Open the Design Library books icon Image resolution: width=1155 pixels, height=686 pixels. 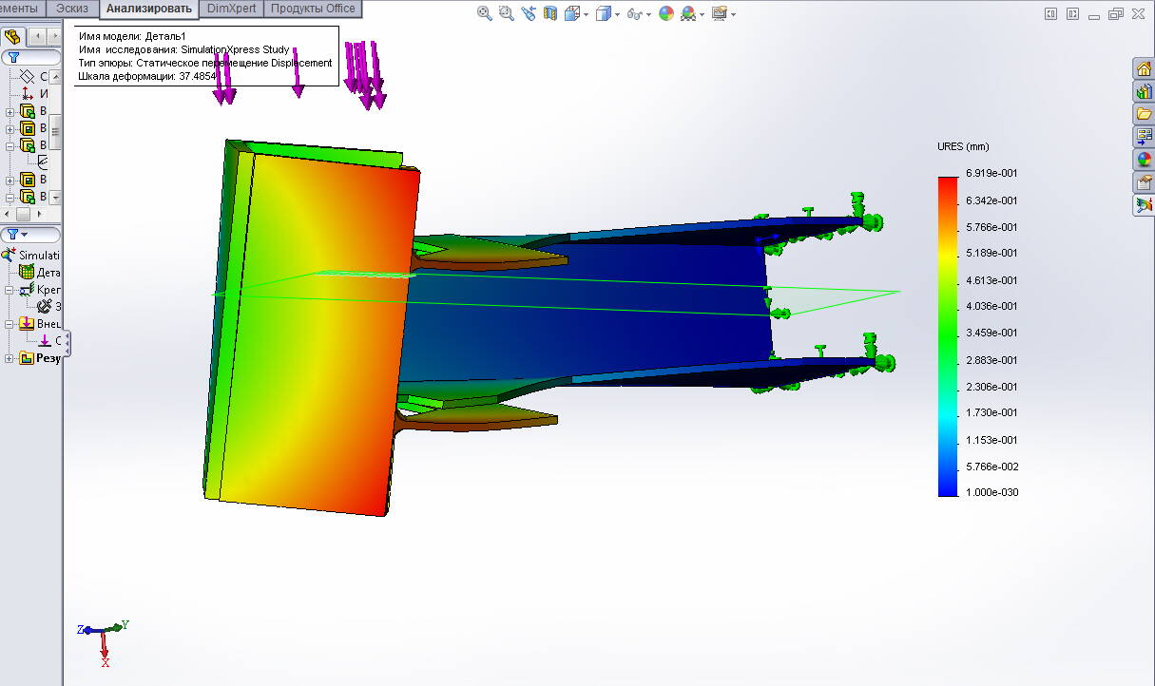coord(1144,92)
